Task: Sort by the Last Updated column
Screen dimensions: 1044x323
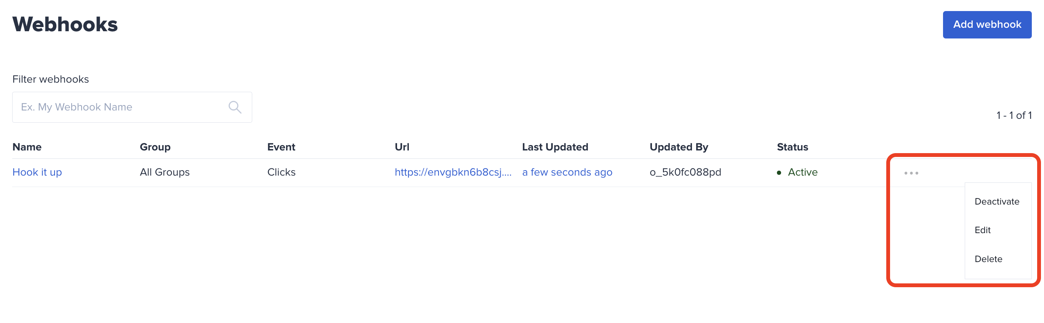Action: pyautogui.click(x=555, y=147)
